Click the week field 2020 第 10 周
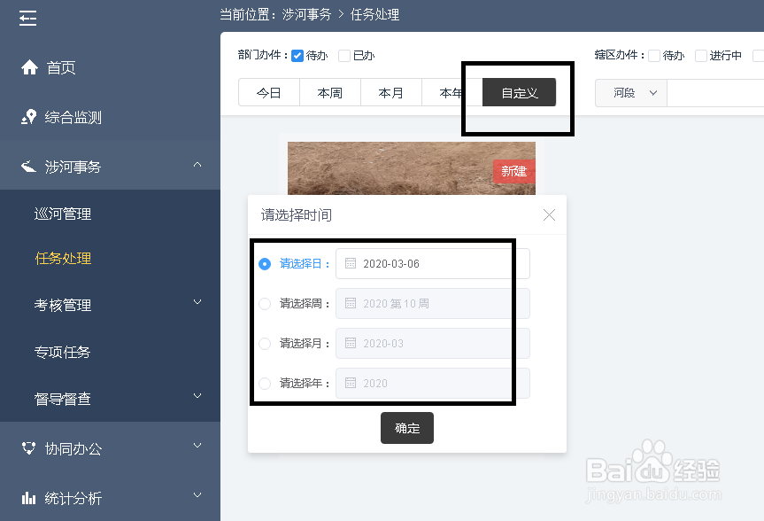 (x=433, y=303)
